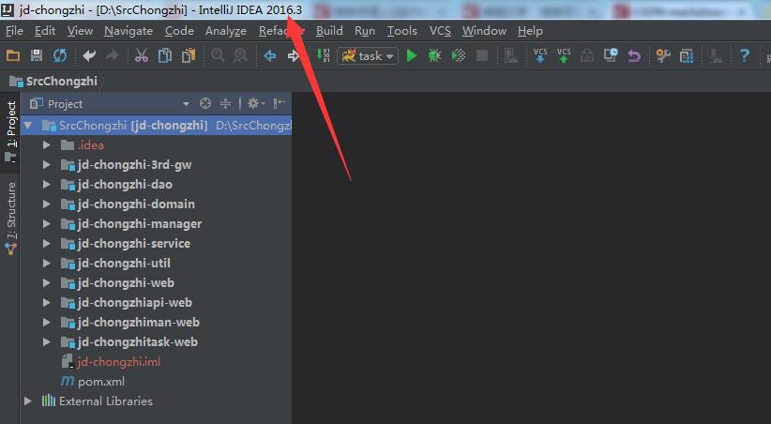Click the VCS Commit Changes icon

(x=564, y=55)
